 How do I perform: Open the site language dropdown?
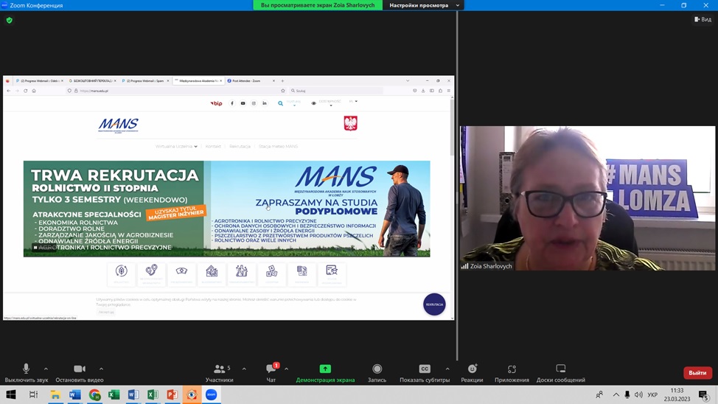(354, 101)
